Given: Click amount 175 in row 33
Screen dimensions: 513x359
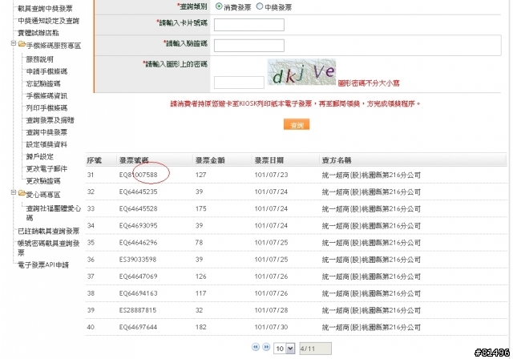Looking at the screenshot, I should click(x=200, y=208).
